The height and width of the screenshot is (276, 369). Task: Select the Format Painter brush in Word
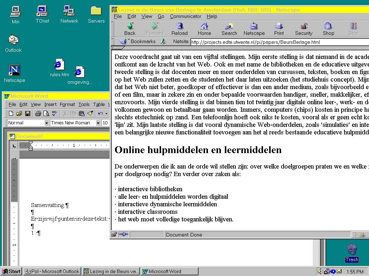click(90, 114)
